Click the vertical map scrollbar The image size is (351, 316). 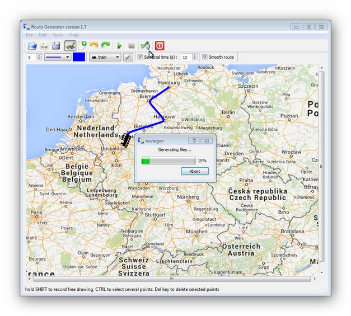[x=321, y=166]
